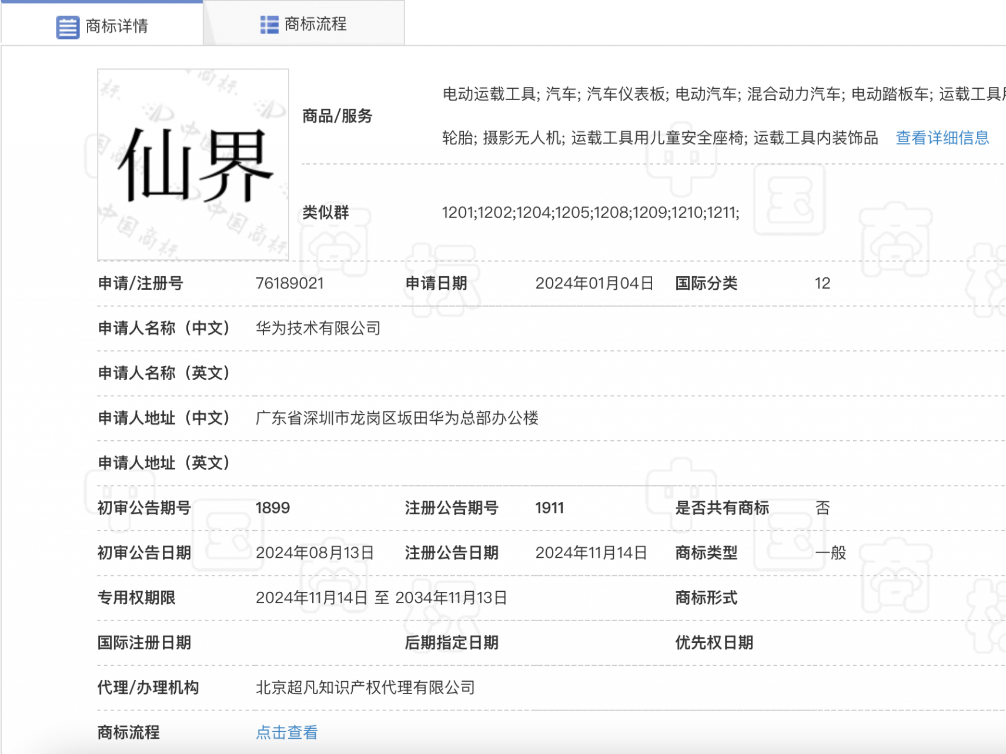
Task: Switch to the 商标流程 tab
Action: click(x=304, y=24)
